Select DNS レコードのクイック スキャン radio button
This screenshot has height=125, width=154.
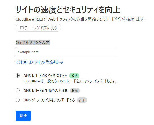18,76
